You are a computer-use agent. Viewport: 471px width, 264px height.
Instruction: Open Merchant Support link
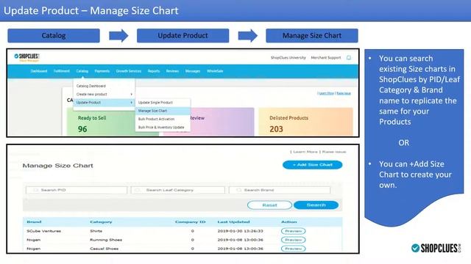[326, 57]
